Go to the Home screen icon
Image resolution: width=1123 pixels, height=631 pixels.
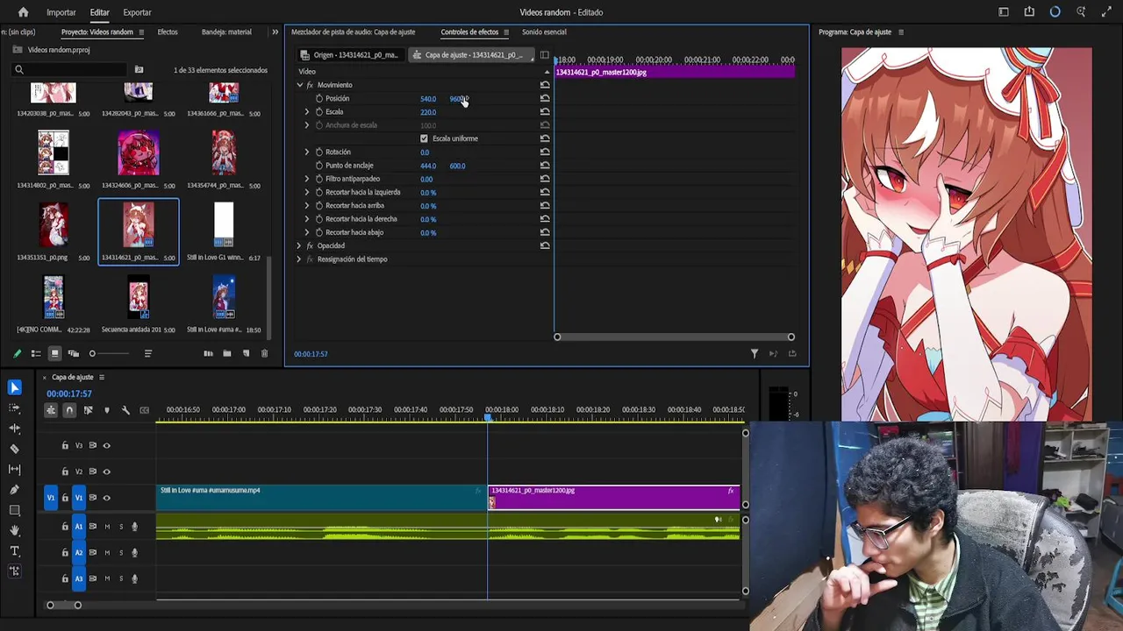click(x=23, y=12)
